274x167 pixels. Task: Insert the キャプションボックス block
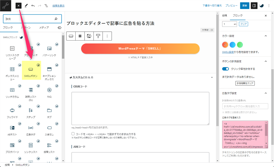point(49,73)
